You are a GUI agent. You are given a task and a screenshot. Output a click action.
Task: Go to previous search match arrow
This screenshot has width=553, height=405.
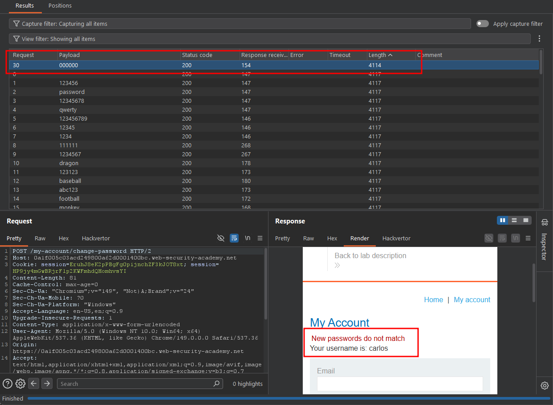pyautogui.click(x=34, y=384)
